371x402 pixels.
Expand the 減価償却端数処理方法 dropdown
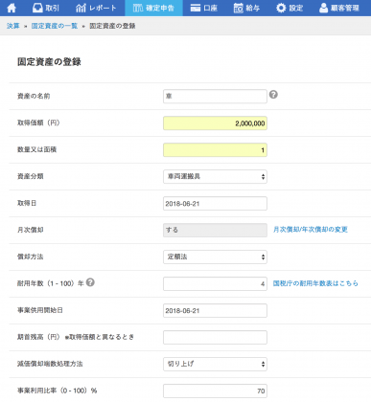pos(215,364)
